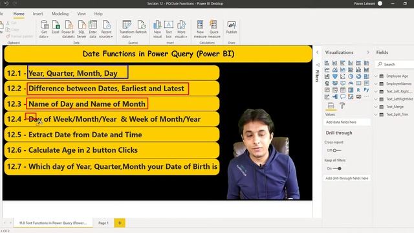Select the Python visual
414x233 pixels.
coord(367,90)
